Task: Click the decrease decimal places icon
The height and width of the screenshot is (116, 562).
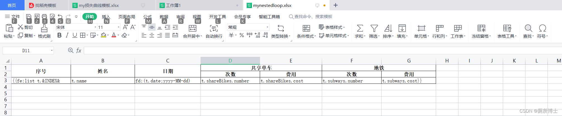Action: (265, 35)
